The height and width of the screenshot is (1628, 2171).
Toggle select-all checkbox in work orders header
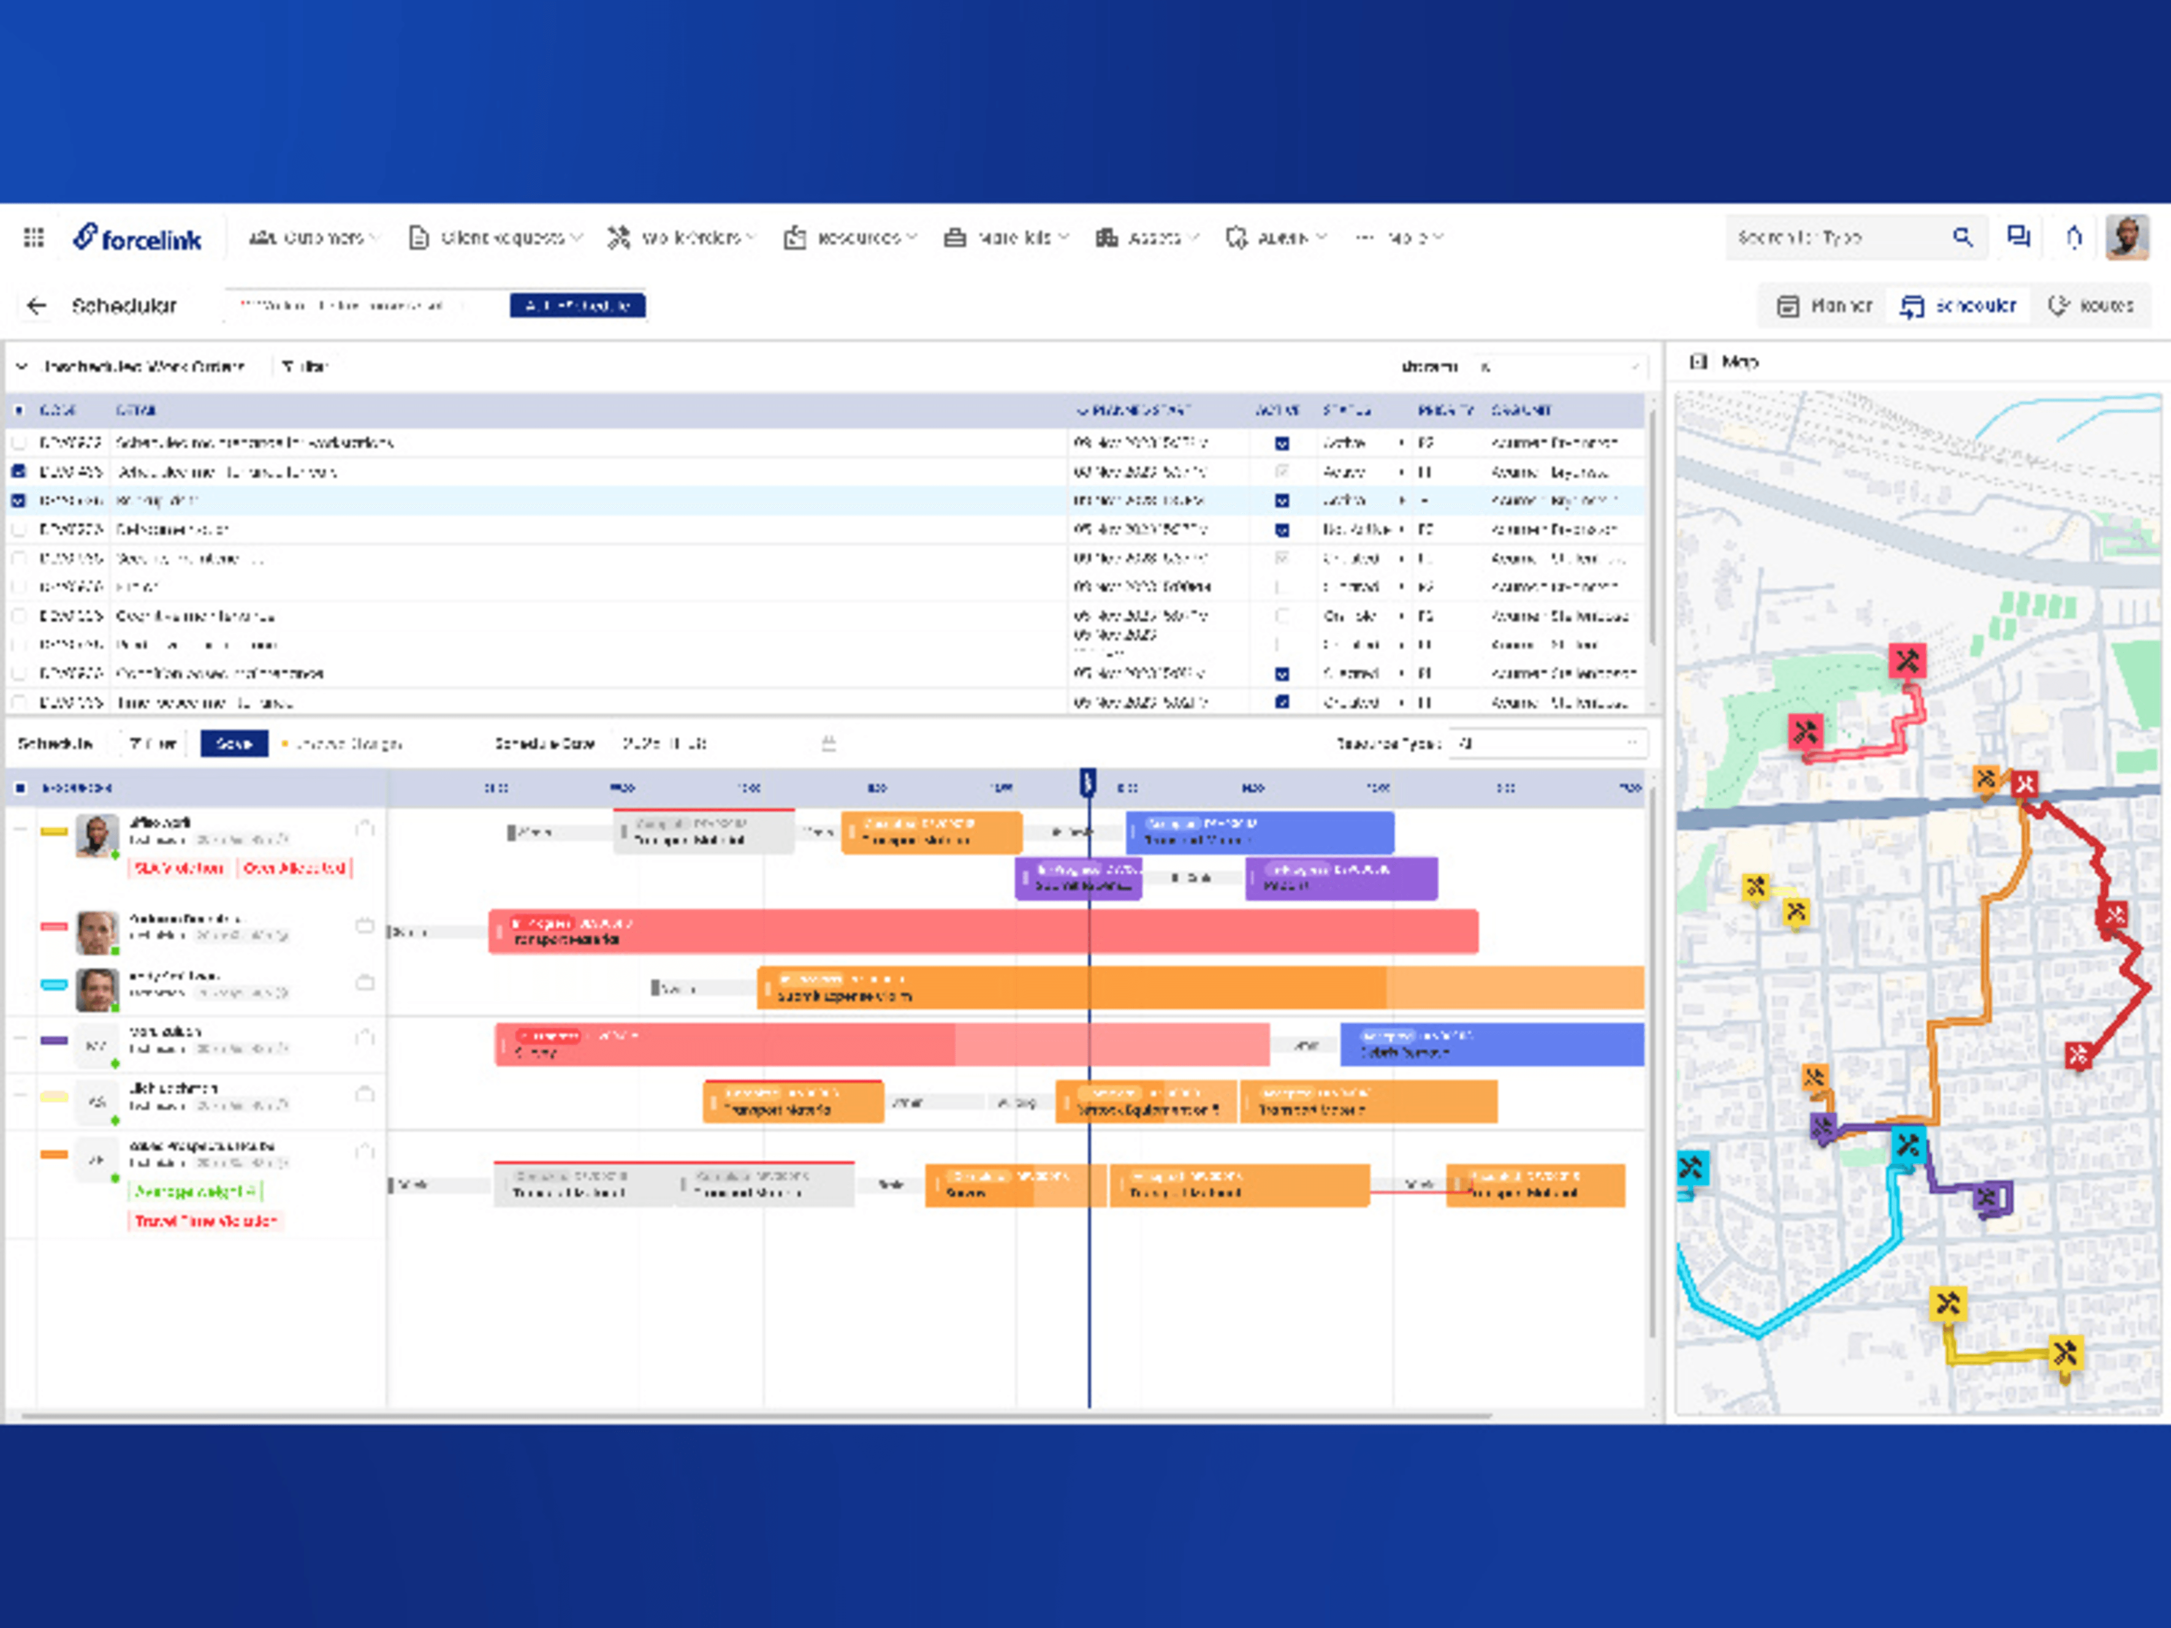[x=20, y=410]
